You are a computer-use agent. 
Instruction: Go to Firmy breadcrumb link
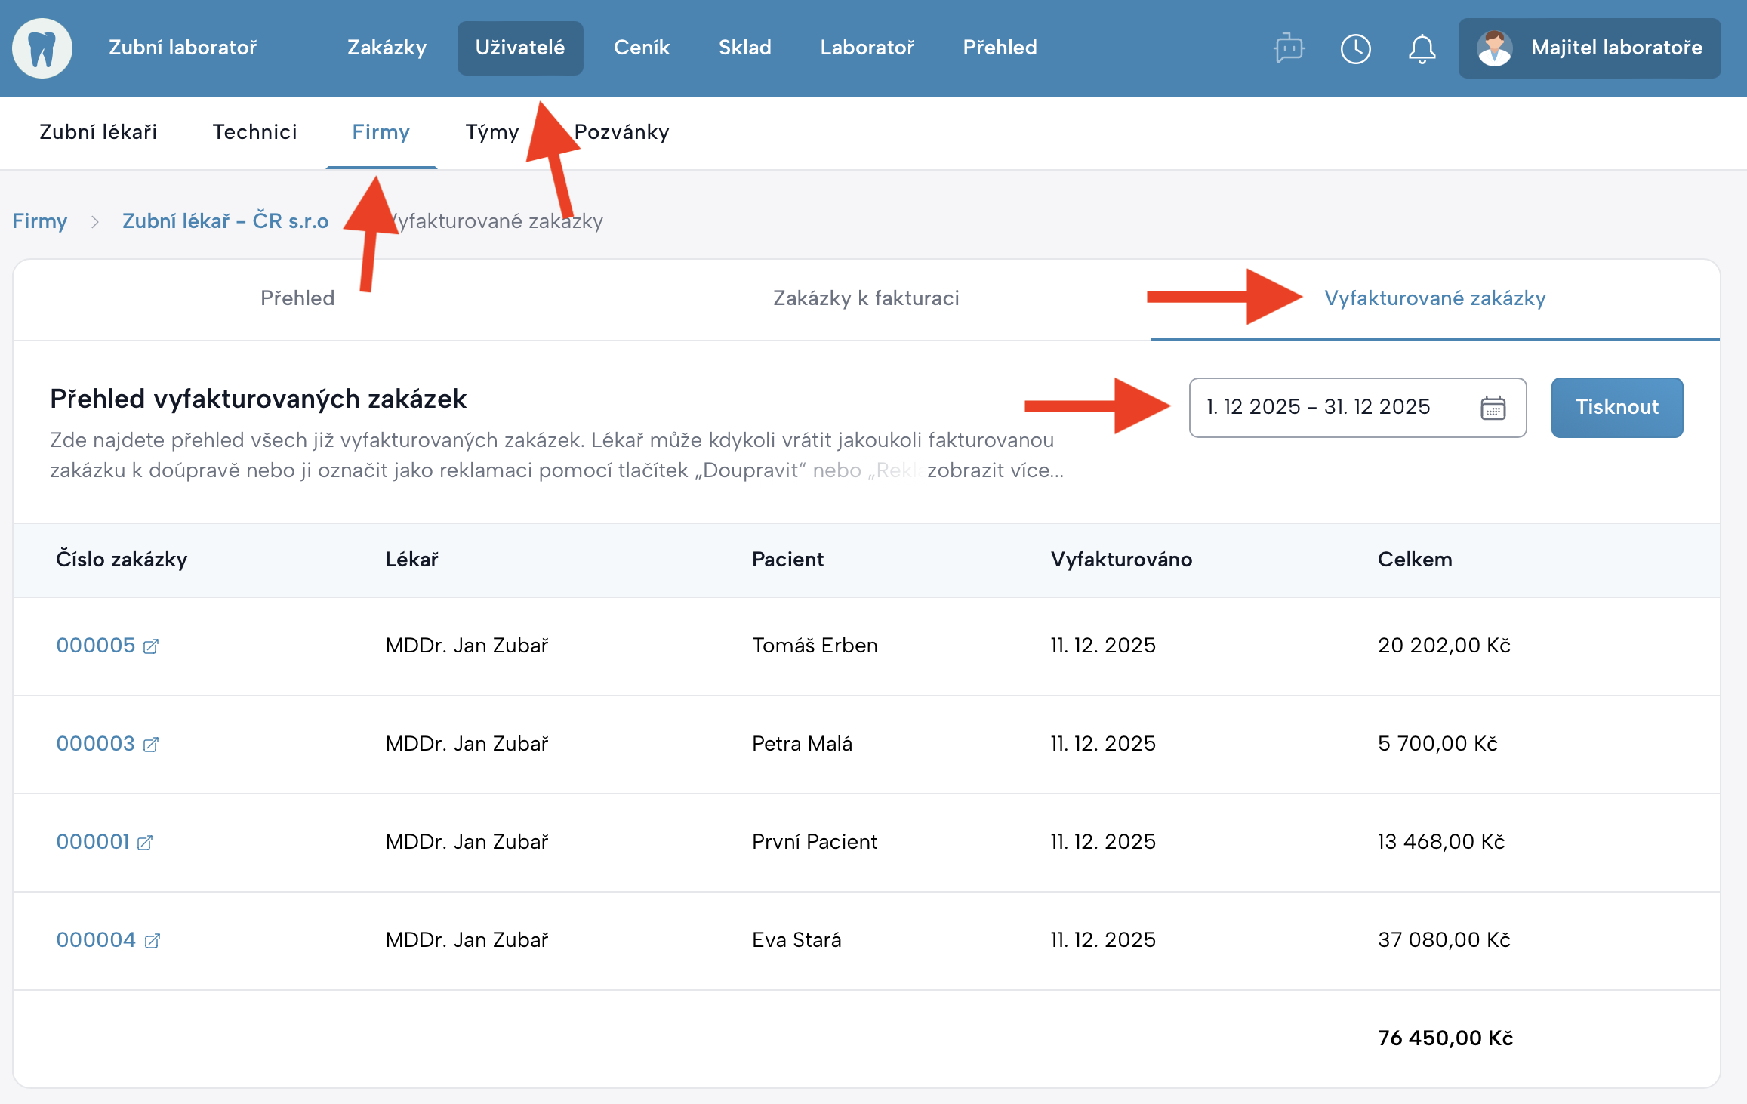click(x=39, y=221)
